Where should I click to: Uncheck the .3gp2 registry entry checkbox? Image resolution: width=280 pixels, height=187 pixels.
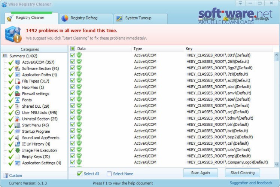pos(73,68)
